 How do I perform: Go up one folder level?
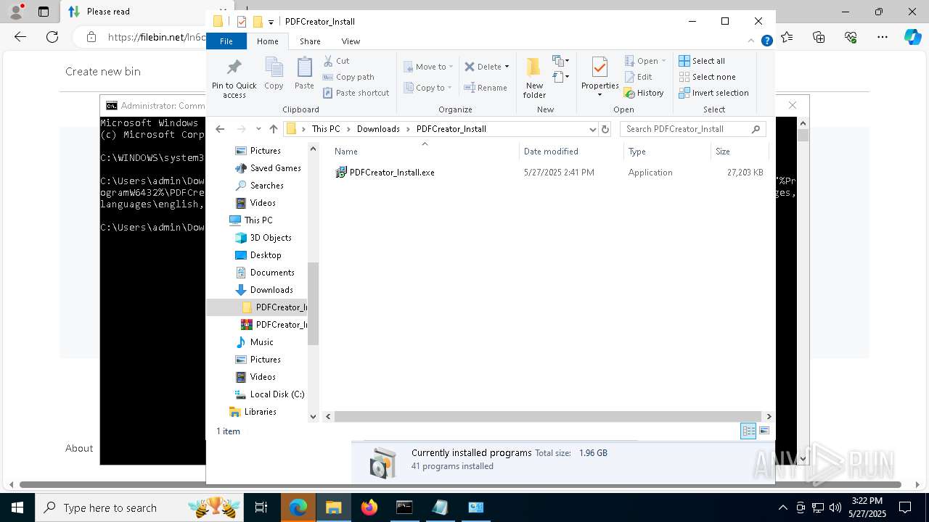click(x=273, y=129)
